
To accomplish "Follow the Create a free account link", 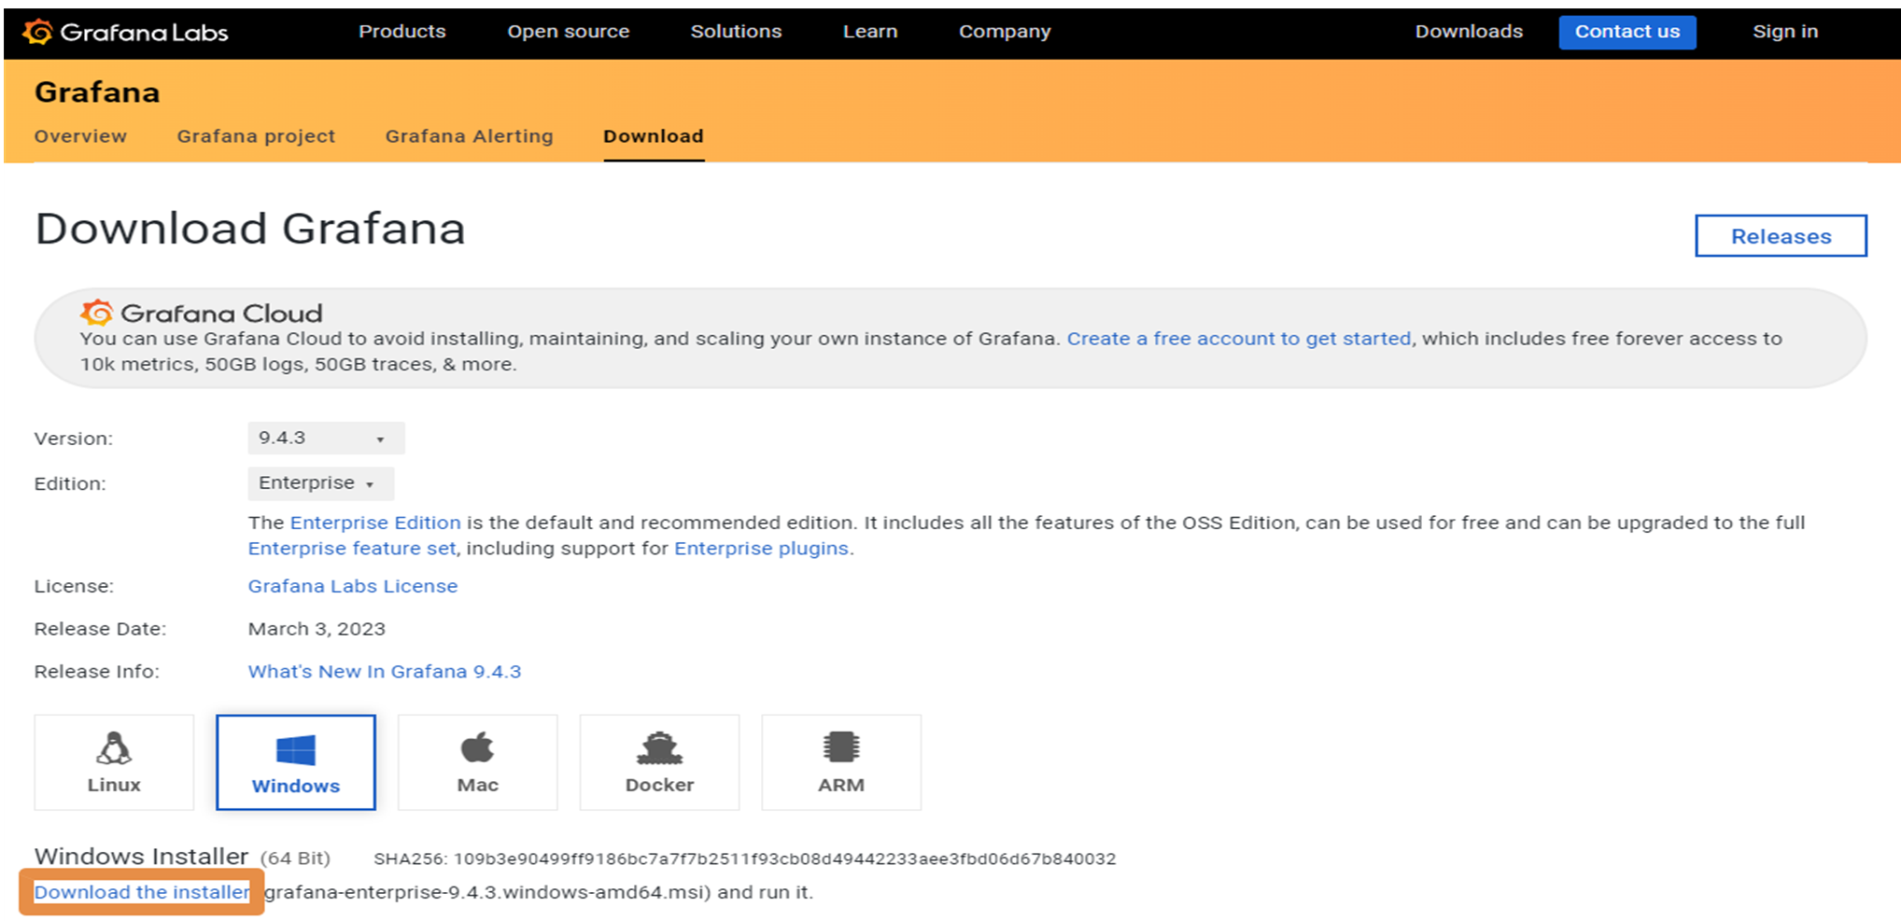I will (x=1239, y=339).
